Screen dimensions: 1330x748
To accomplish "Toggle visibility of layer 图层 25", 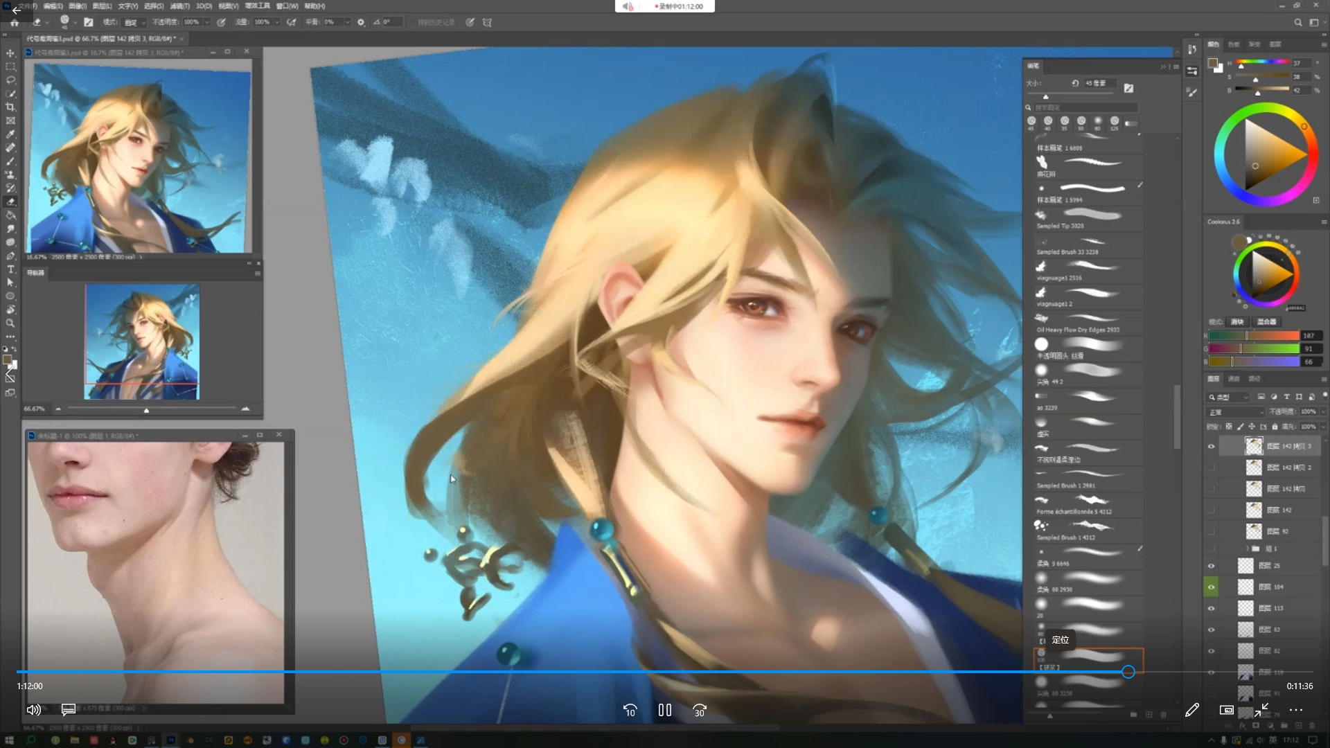I will 1211,566.
